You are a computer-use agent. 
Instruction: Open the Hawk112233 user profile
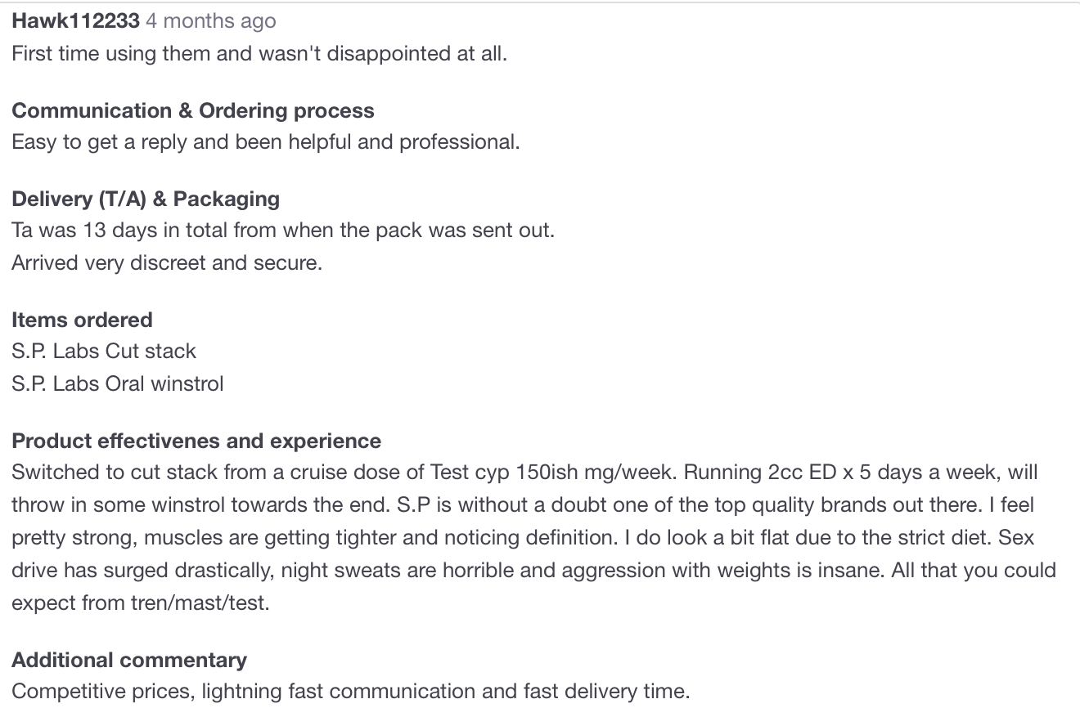click(75, 21)
